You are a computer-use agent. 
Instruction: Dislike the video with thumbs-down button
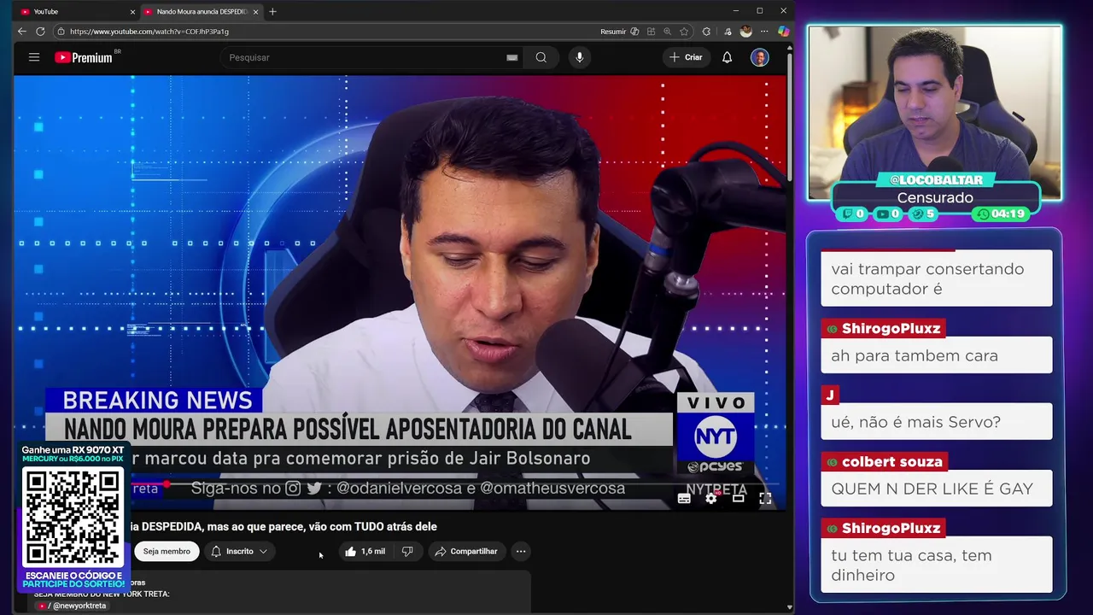(x=407, y=552)
